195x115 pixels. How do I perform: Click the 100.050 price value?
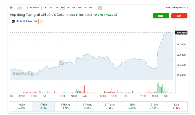[85, 15]
